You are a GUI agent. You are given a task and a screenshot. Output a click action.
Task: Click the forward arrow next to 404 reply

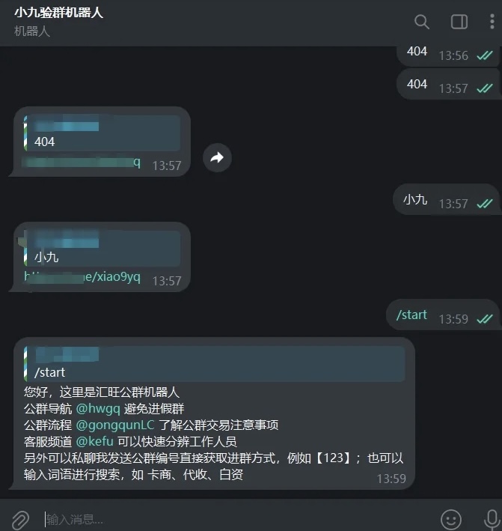coord(217,158)
